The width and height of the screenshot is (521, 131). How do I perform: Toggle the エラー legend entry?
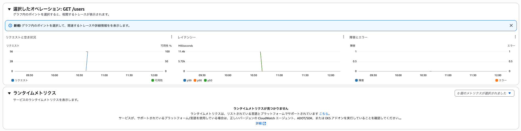pyautogui.click(x=501, y=81)
